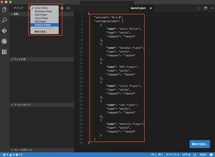Click 構成の追加... in the dropdown list
The width and height of the screenshot is (215, 157).
(44, 31)
